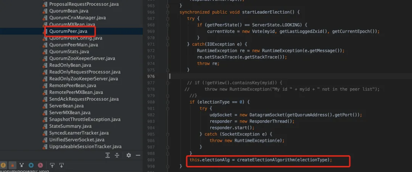Screen dimensions: 412x172
Task: Click line number 976 in the gutter
Action: (x=150, y=76)
